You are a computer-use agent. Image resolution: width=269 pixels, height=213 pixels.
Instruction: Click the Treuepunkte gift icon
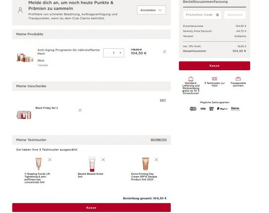(x=238, y=78)
